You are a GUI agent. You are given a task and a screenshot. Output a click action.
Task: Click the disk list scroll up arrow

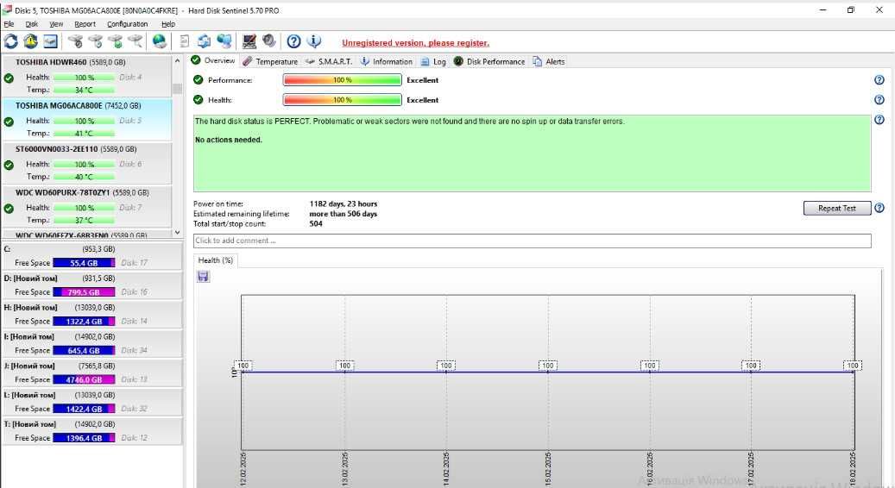click(177, 60)
